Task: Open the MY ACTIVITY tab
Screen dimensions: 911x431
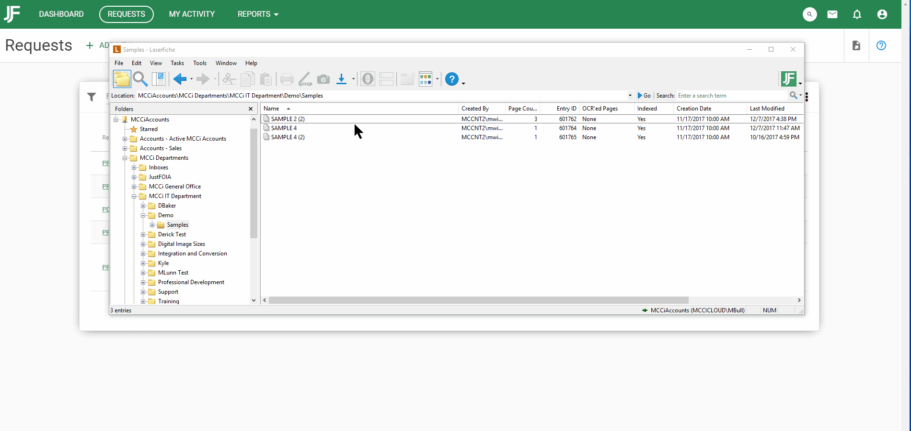Action: coord(192,14)
